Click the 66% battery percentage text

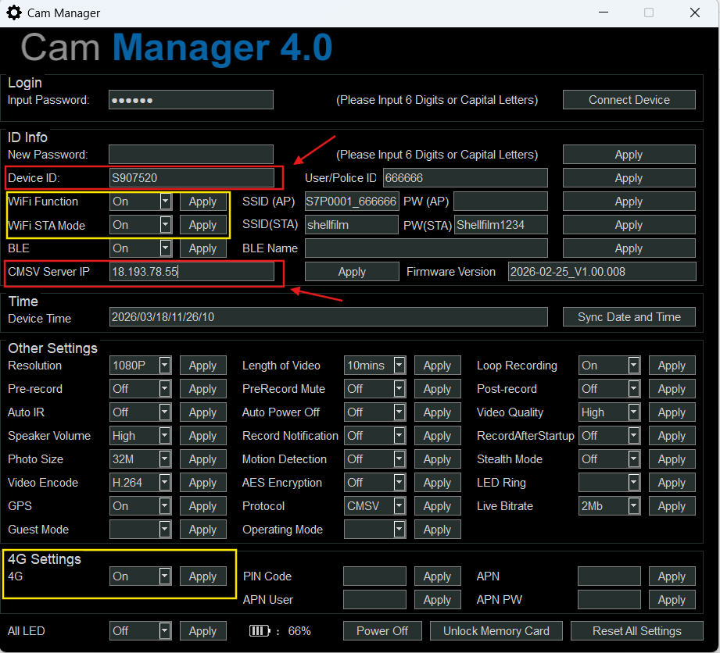[x=299, y=631]
